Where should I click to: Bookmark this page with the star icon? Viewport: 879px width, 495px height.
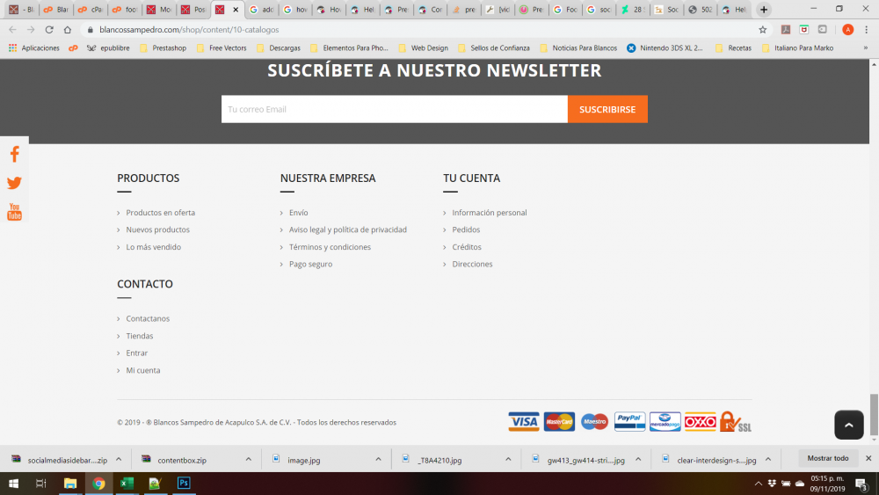[x=762, y=30]
